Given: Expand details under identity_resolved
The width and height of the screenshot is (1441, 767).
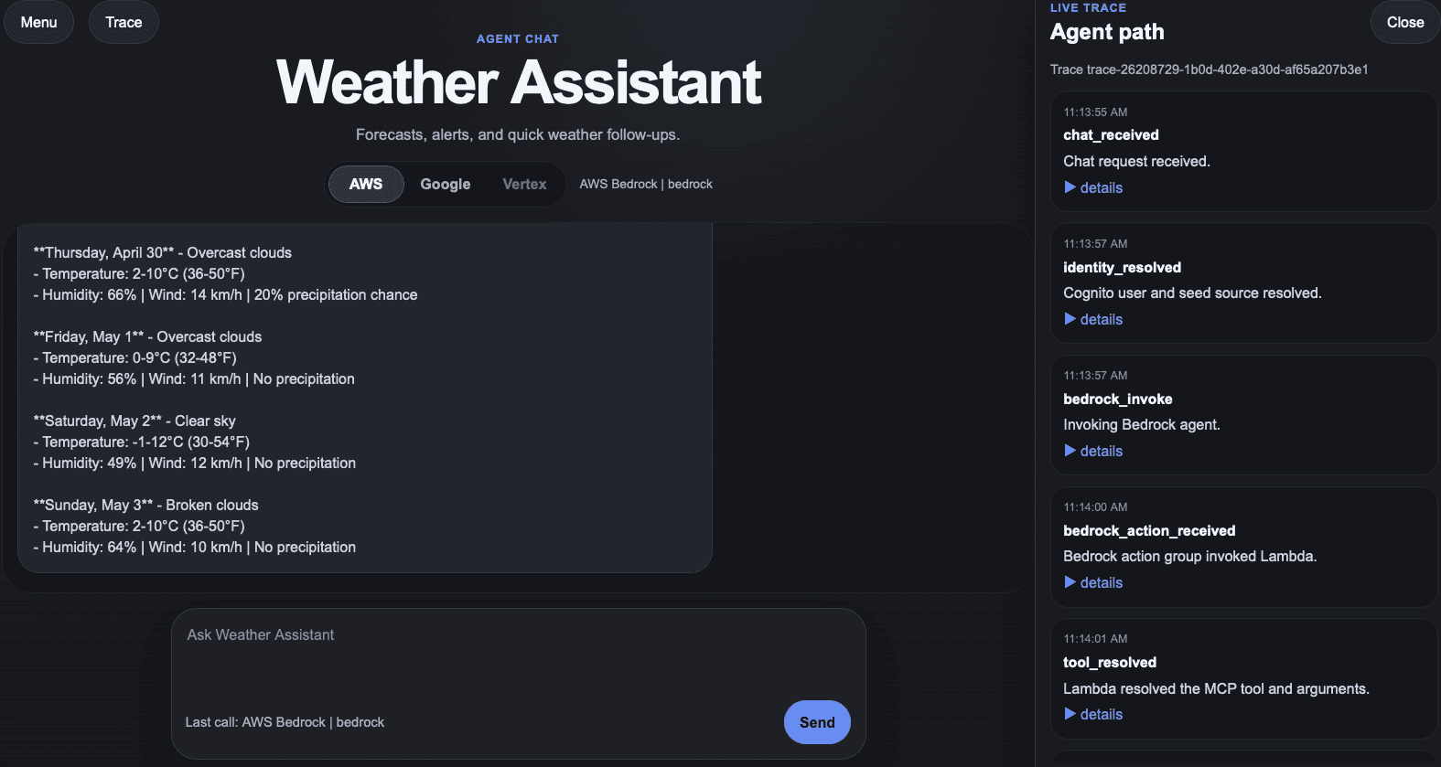Looking at the screenshot, I should pyautogui.click(x=1093, y=319).
